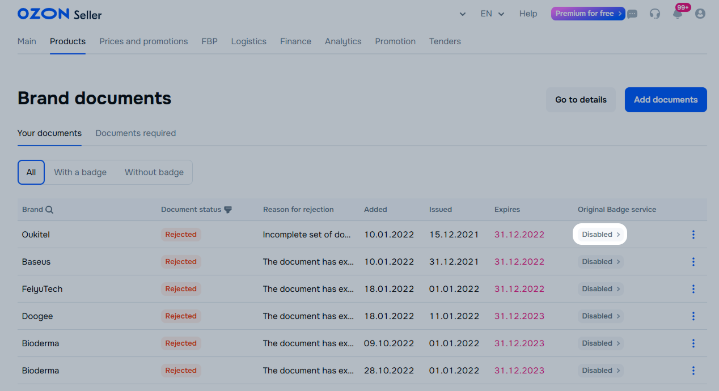Open the EN language dropdown
This screenshot has width=719, height=391.
click(x=492, y=14)
